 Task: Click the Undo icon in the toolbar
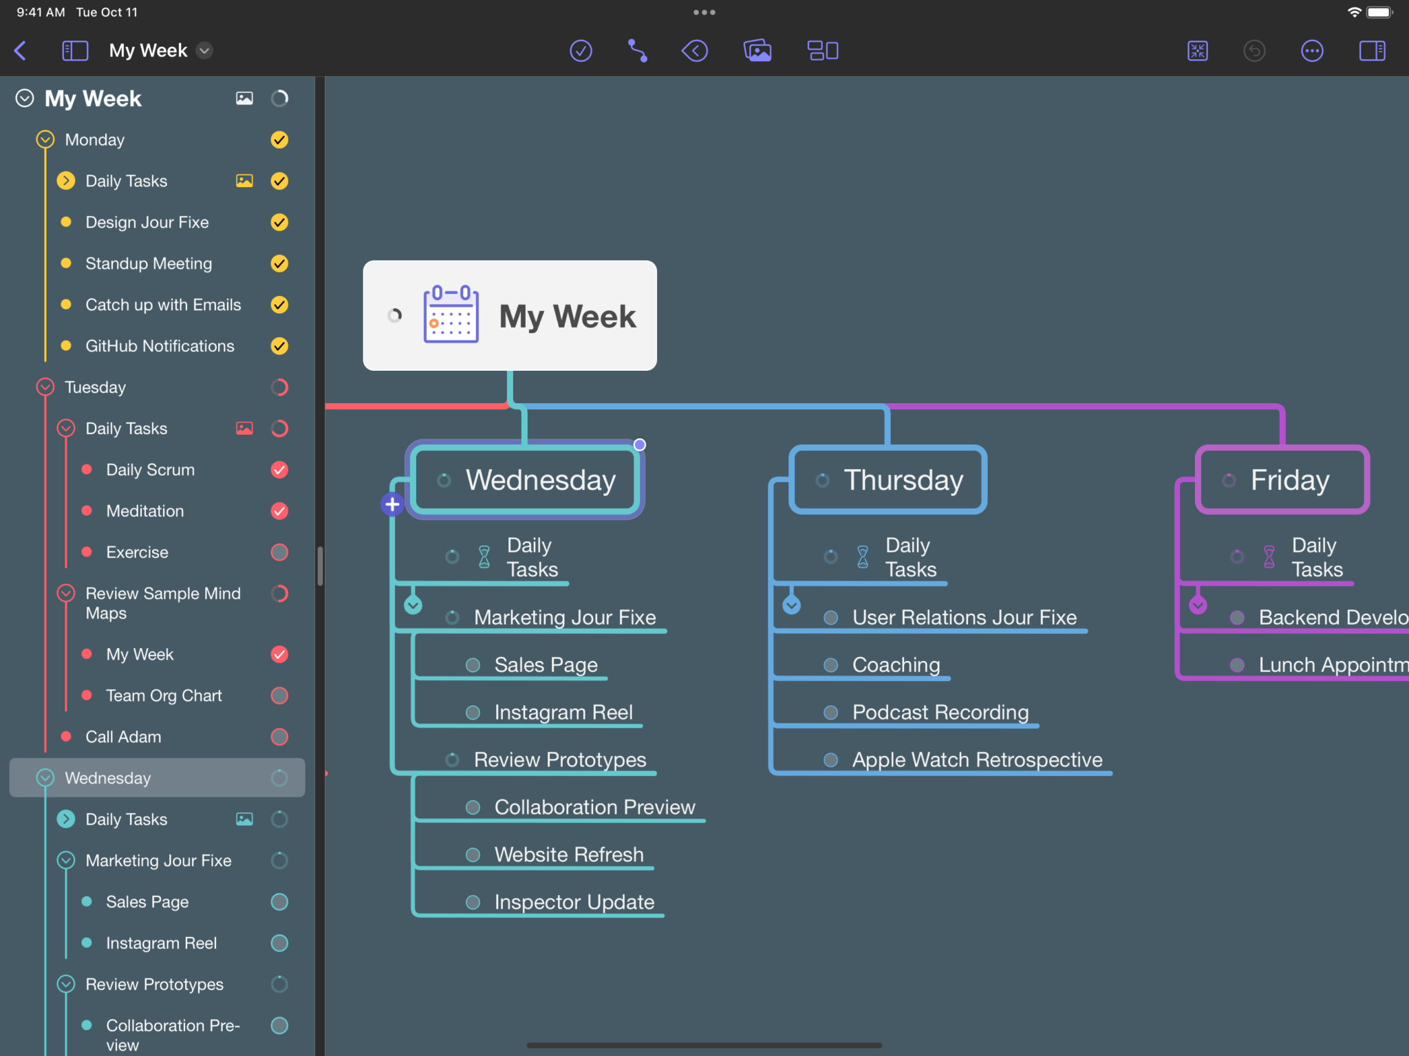1254,50
